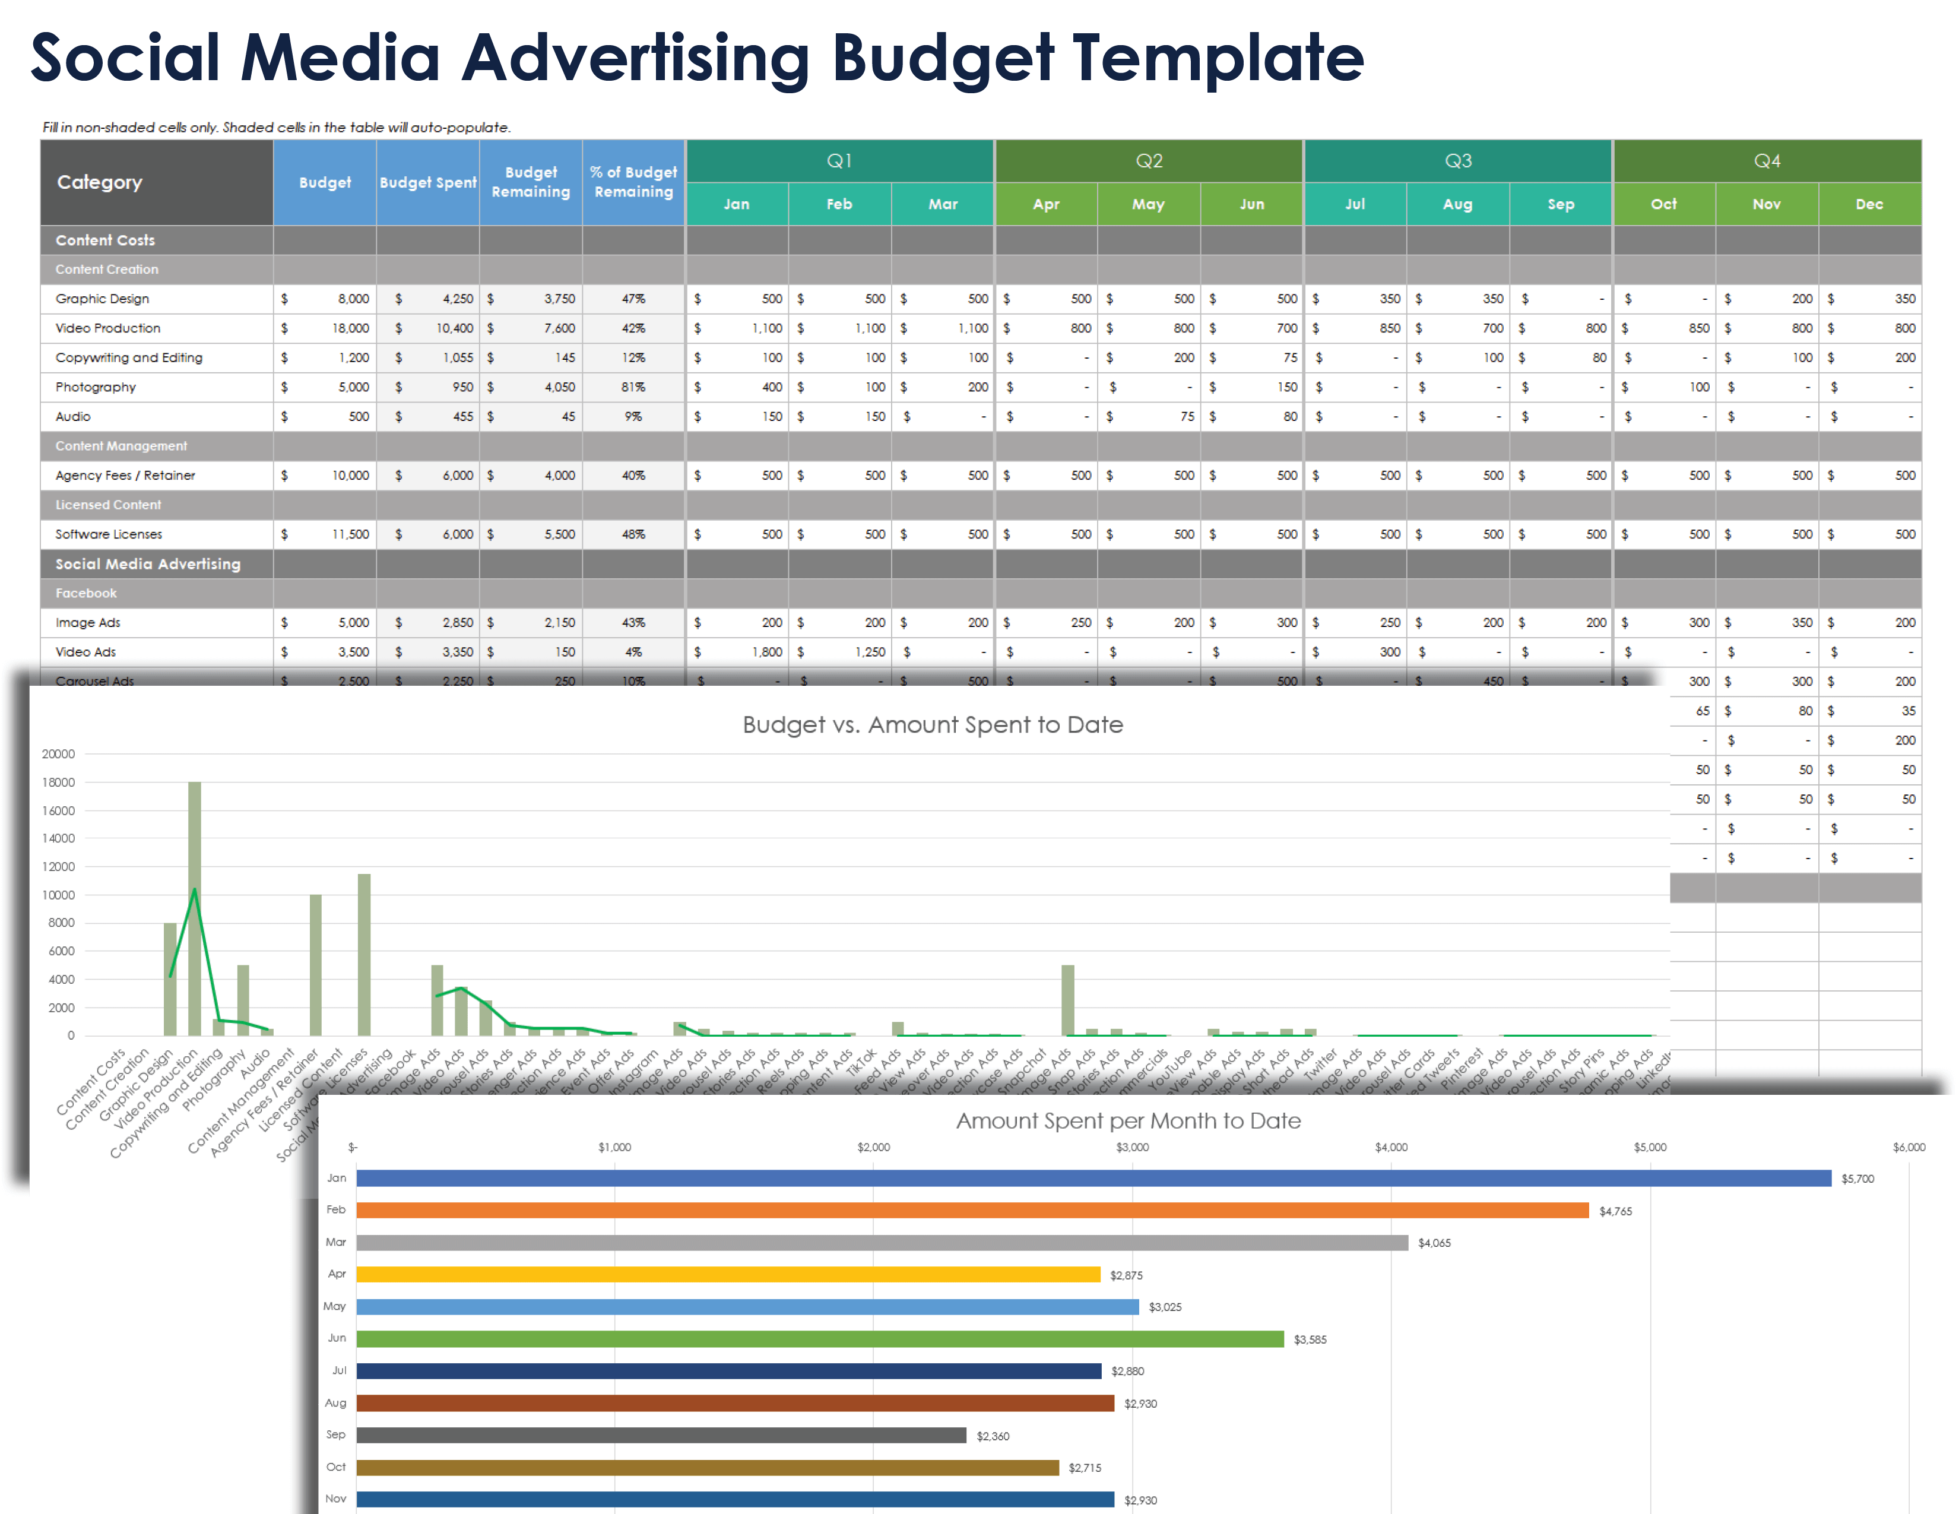Click the Jul dark blue bar

pyautogui.click(x=728, y=1372)
